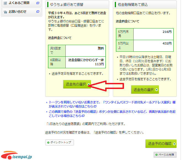Go to ダイレクトトップ
188x160 pixels.
pyautogui.click(x=60, y=142)
